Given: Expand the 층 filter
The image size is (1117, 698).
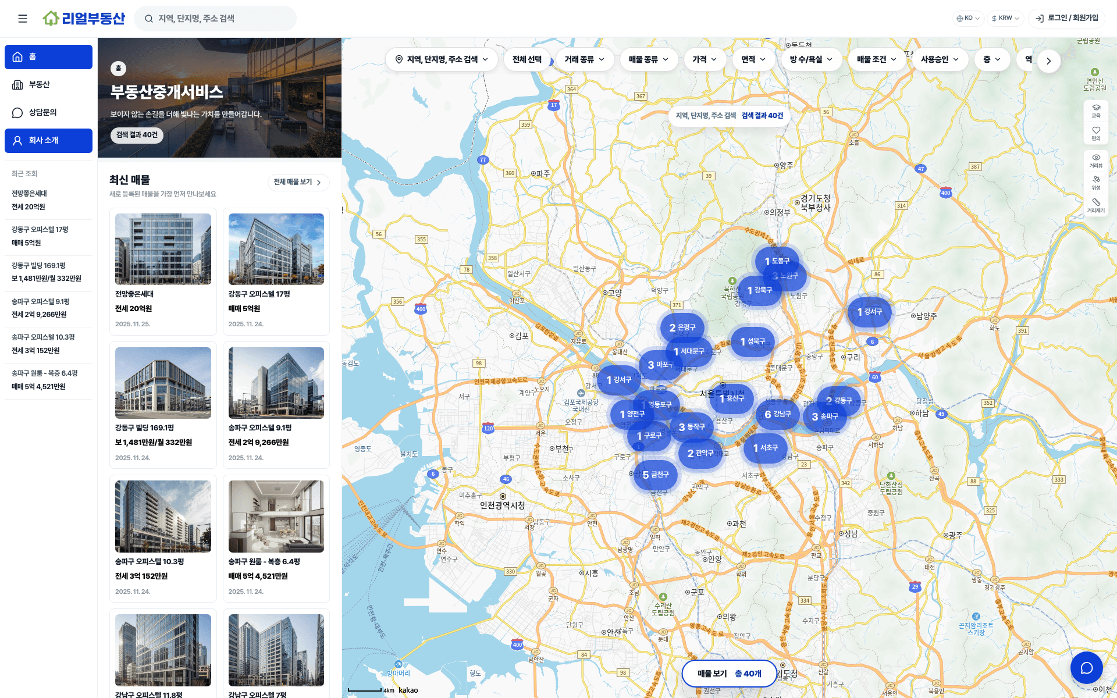Looking at the screenshot, I should coord(992,59).
